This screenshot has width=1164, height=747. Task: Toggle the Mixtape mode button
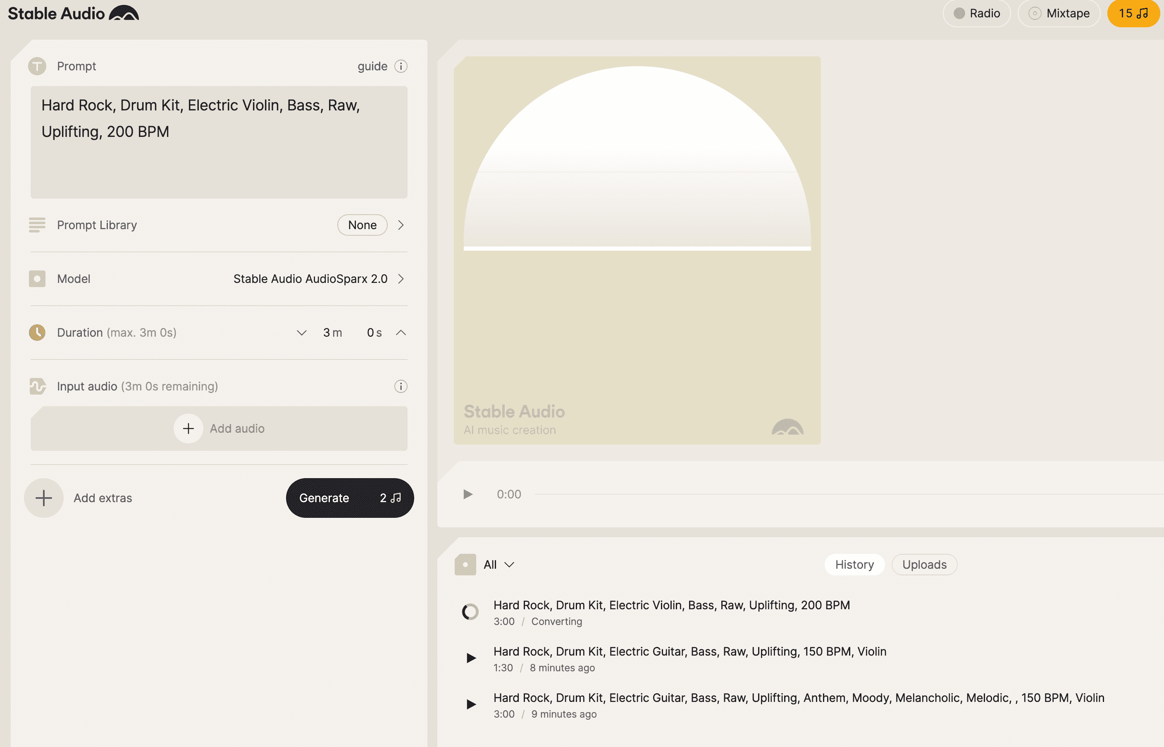tap(1059, 13)
